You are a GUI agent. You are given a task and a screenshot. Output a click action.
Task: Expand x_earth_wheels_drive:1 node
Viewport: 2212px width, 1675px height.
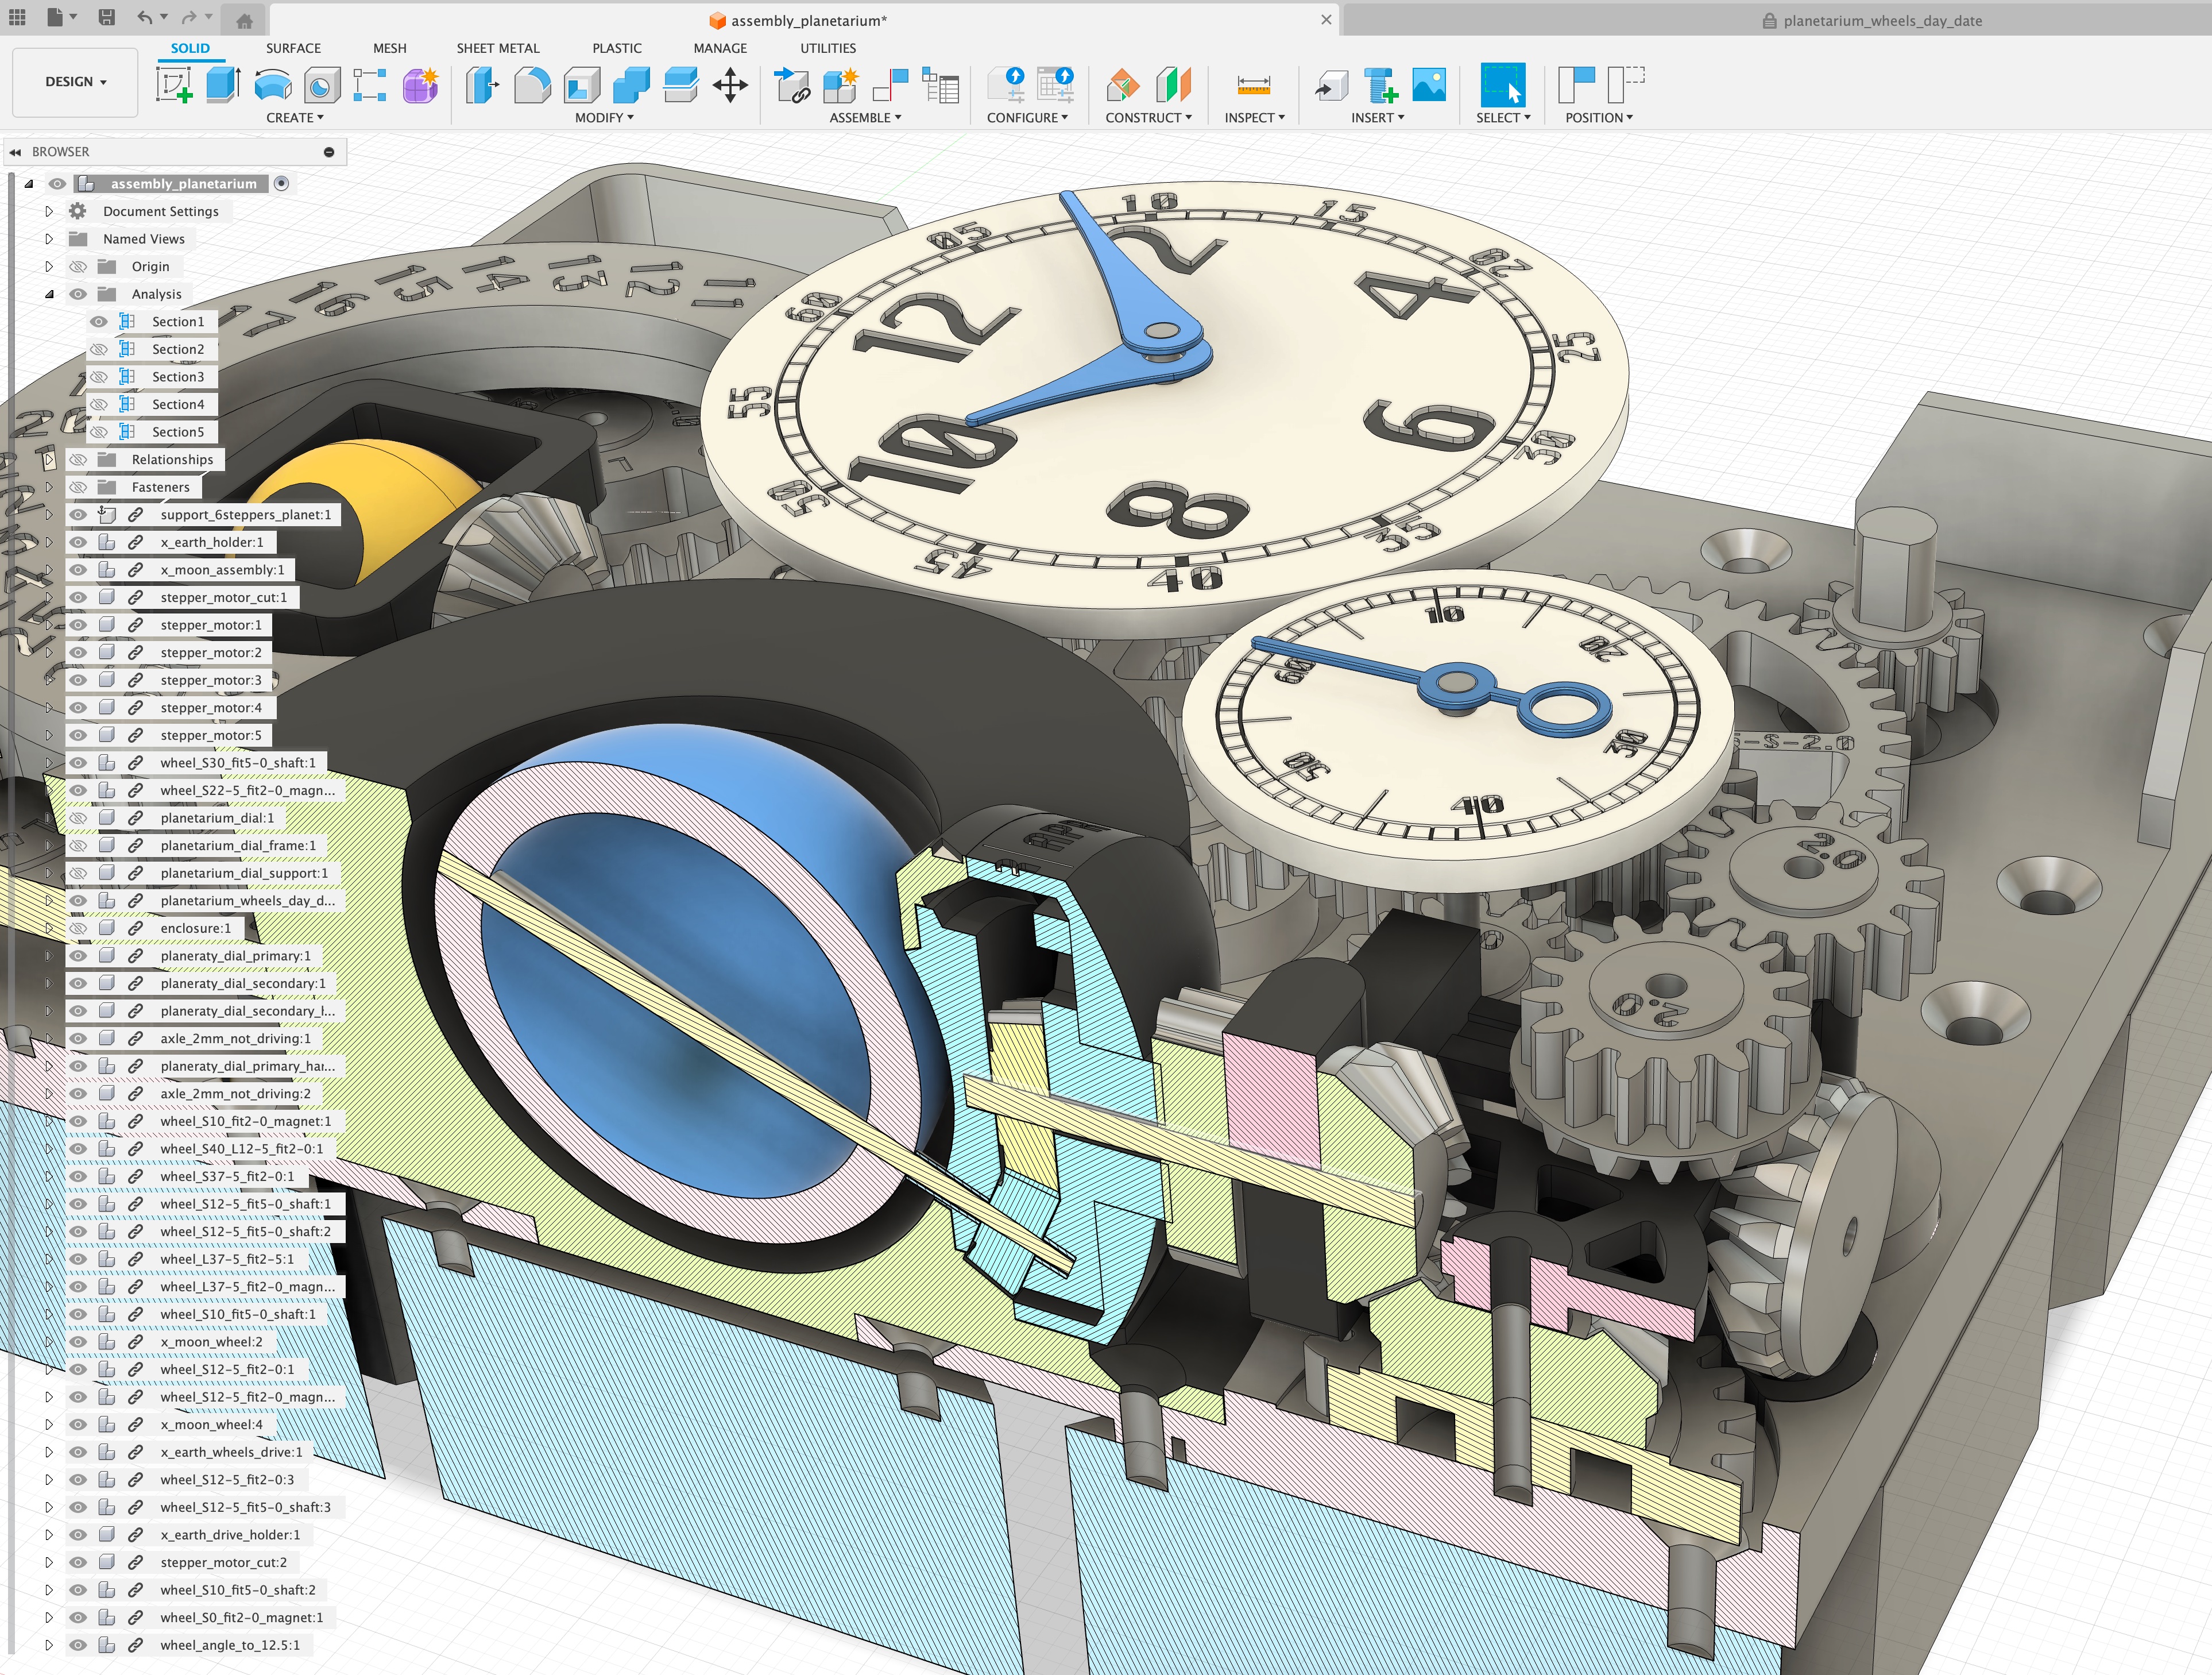(x=48, y=1452)
